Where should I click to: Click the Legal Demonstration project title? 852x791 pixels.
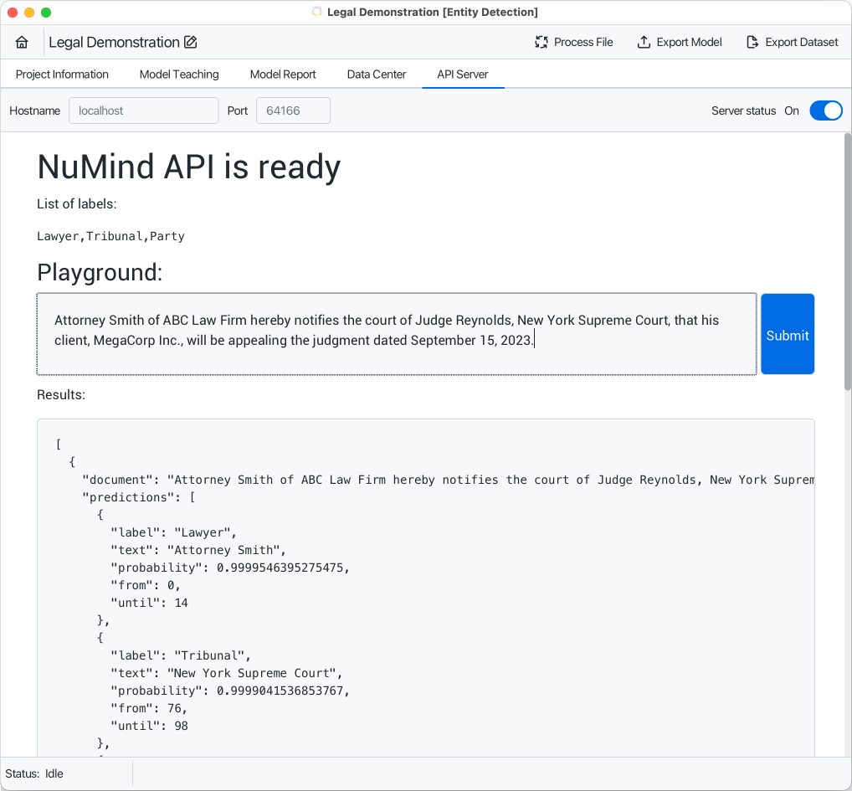click(114, 42)
